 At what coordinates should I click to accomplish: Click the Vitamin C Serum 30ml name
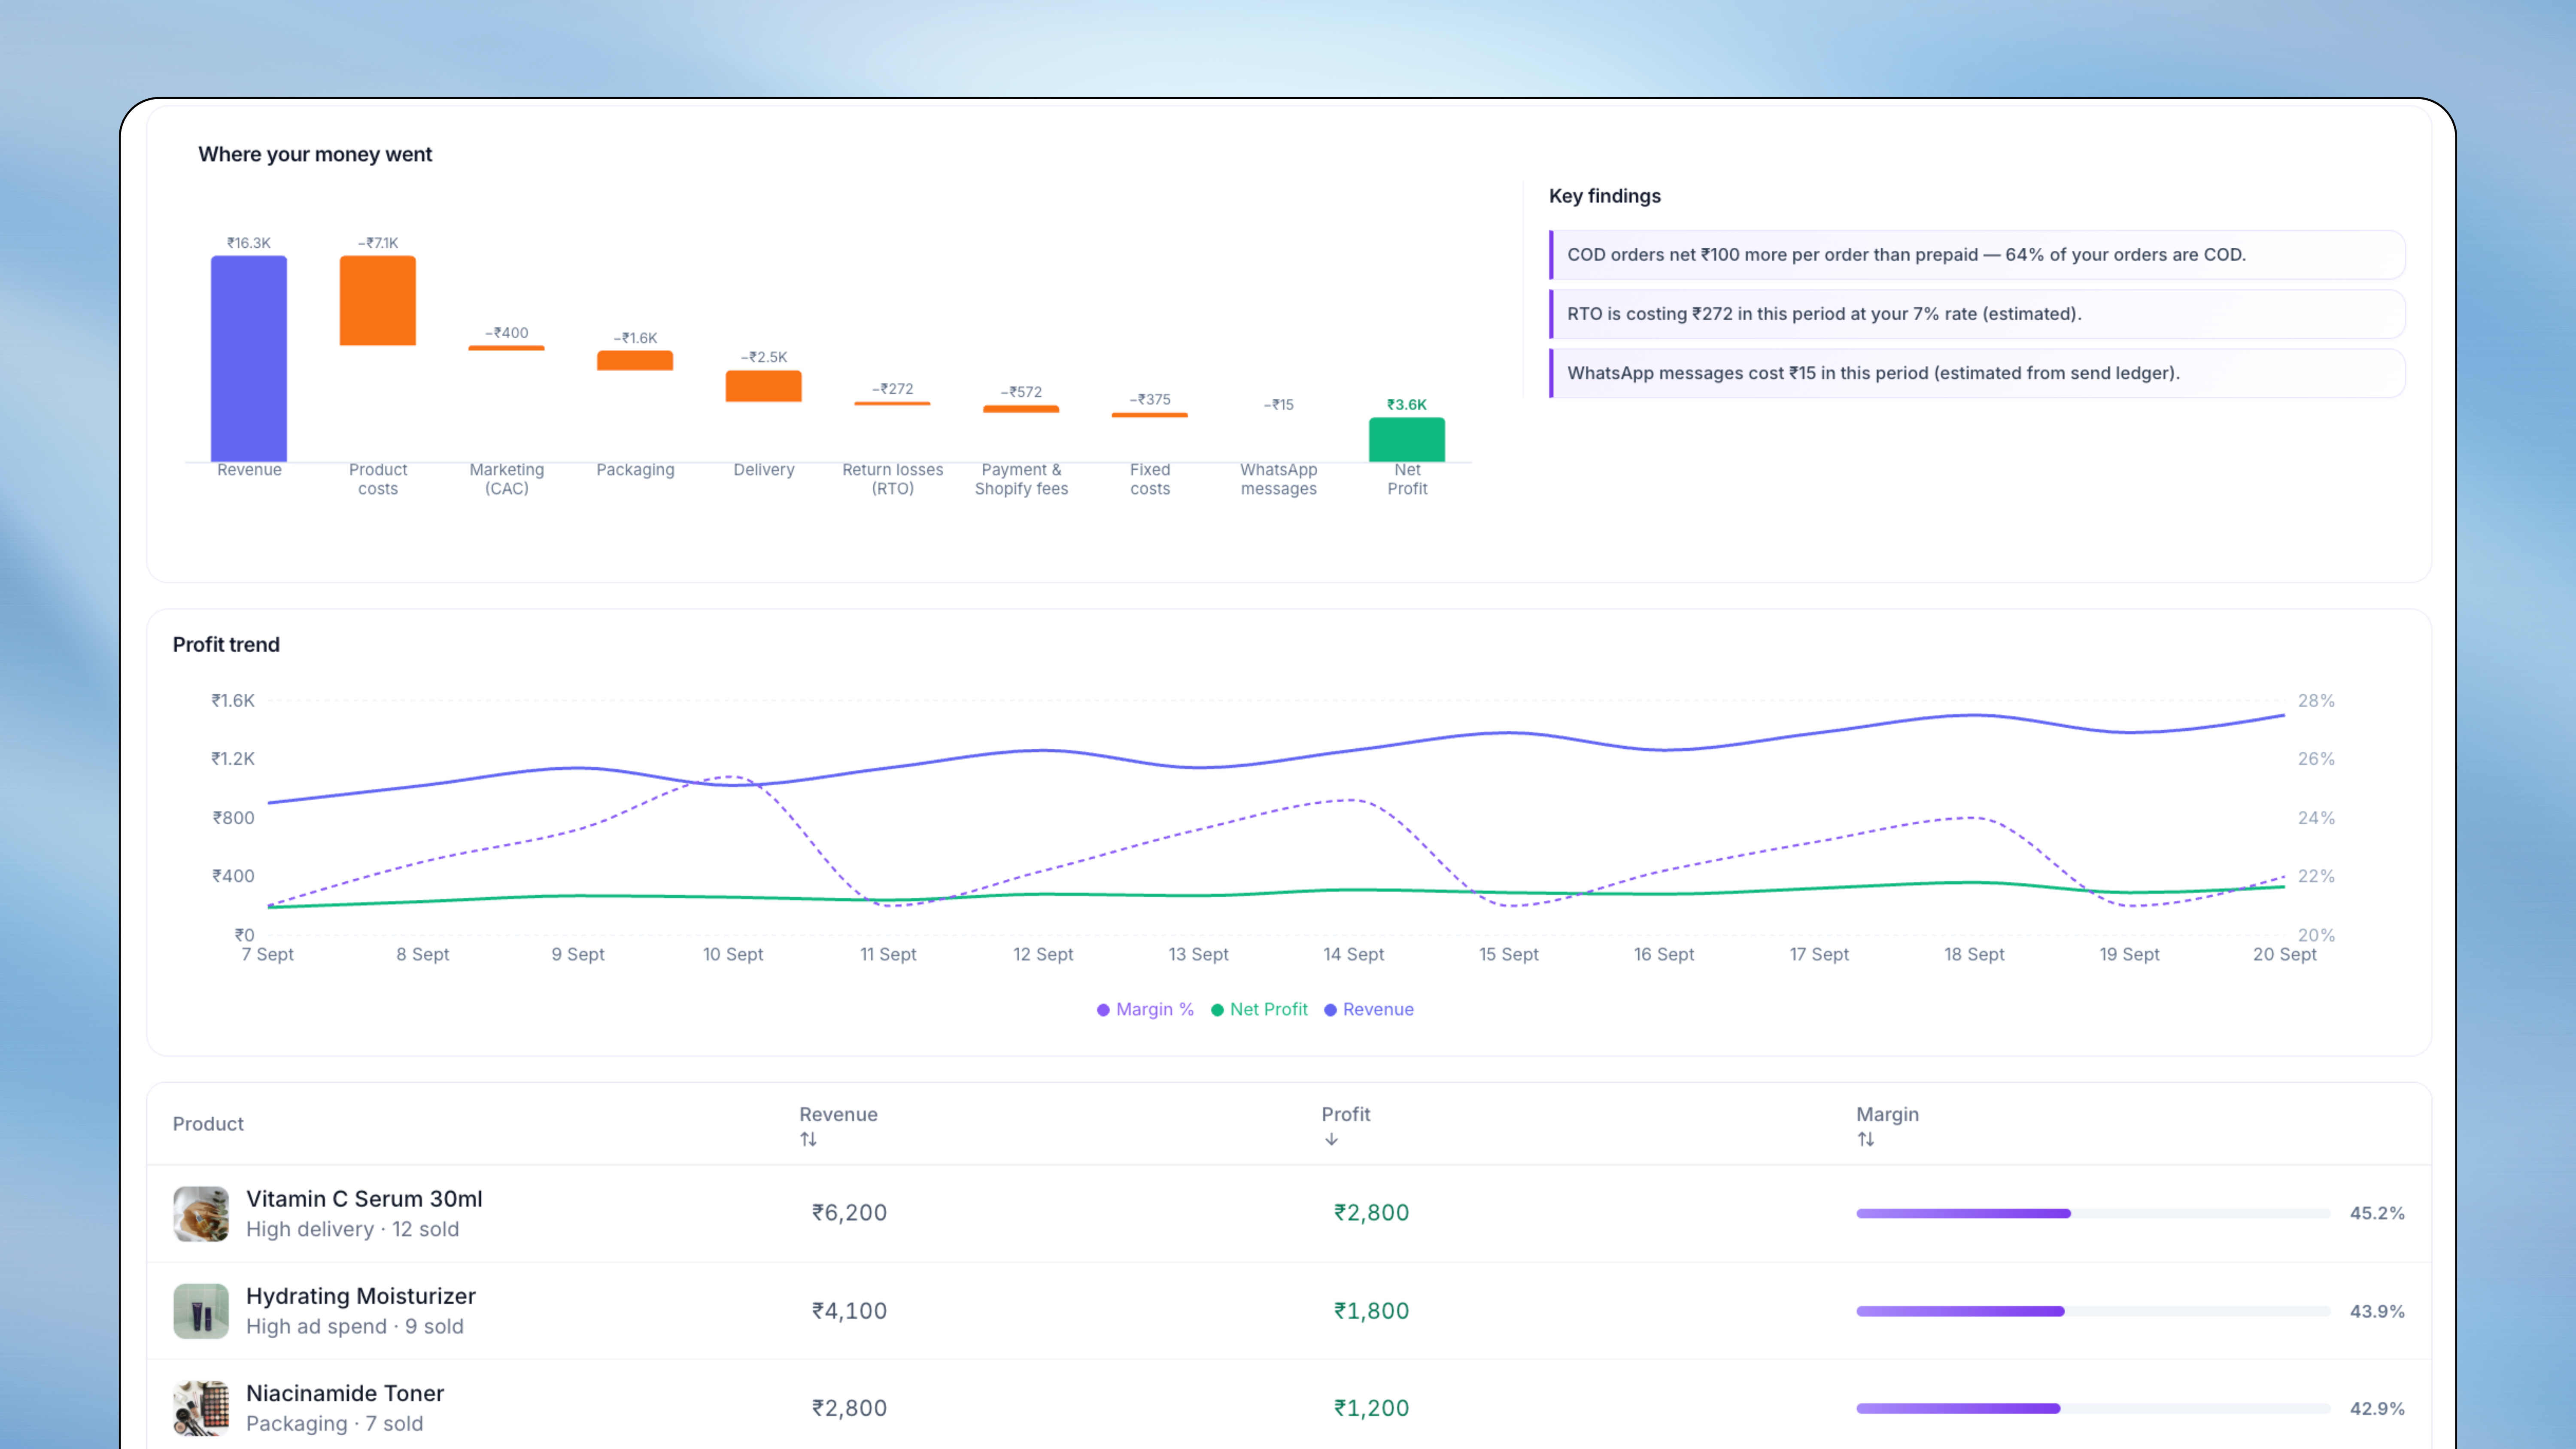(364, 1199)
